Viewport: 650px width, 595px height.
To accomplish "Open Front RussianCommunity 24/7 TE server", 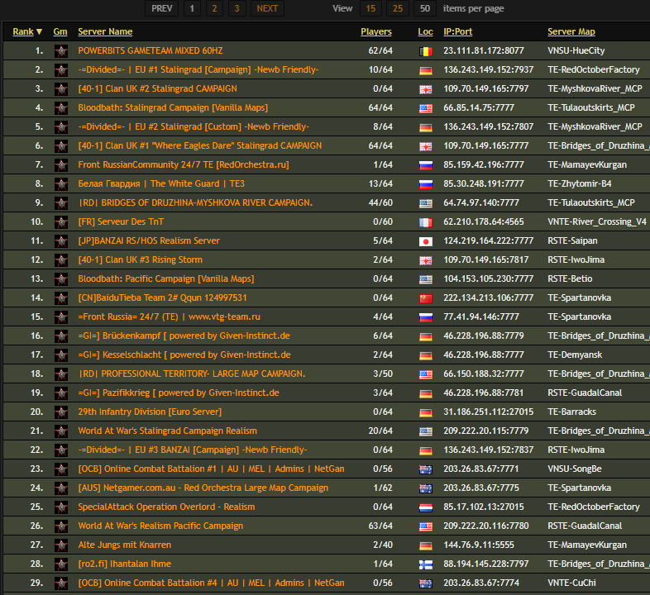I will (x=184, y=165).
